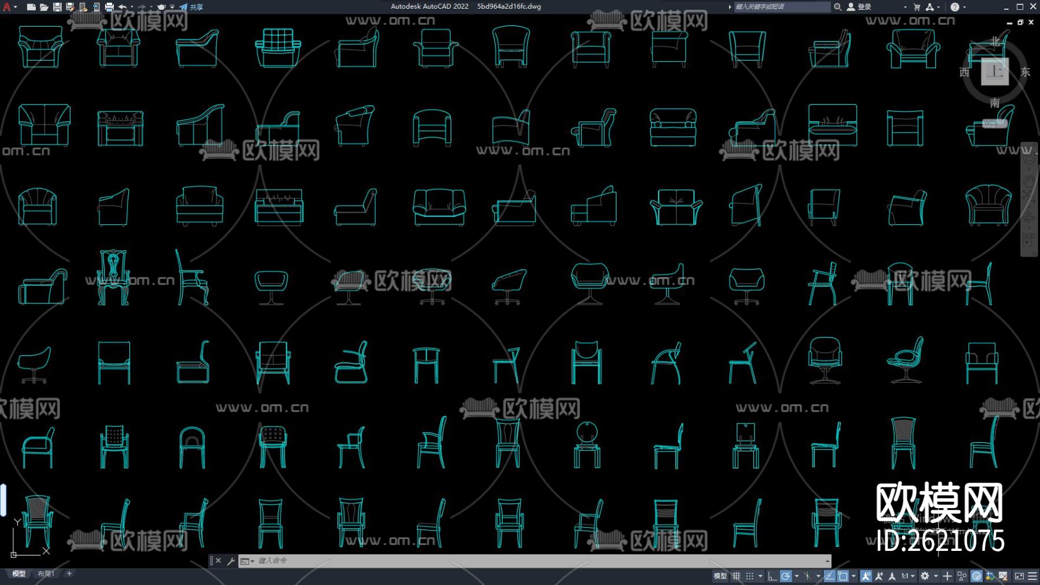Save the current drawing

coord(57,7)
